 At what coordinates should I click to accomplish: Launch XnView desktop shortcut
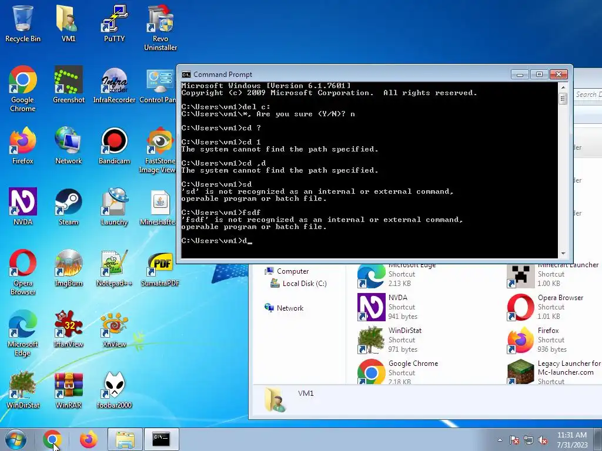click(114, 328)
